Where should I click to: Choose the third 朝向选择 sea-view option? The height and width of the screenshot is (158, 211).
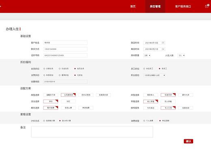(x=86, y=108)
